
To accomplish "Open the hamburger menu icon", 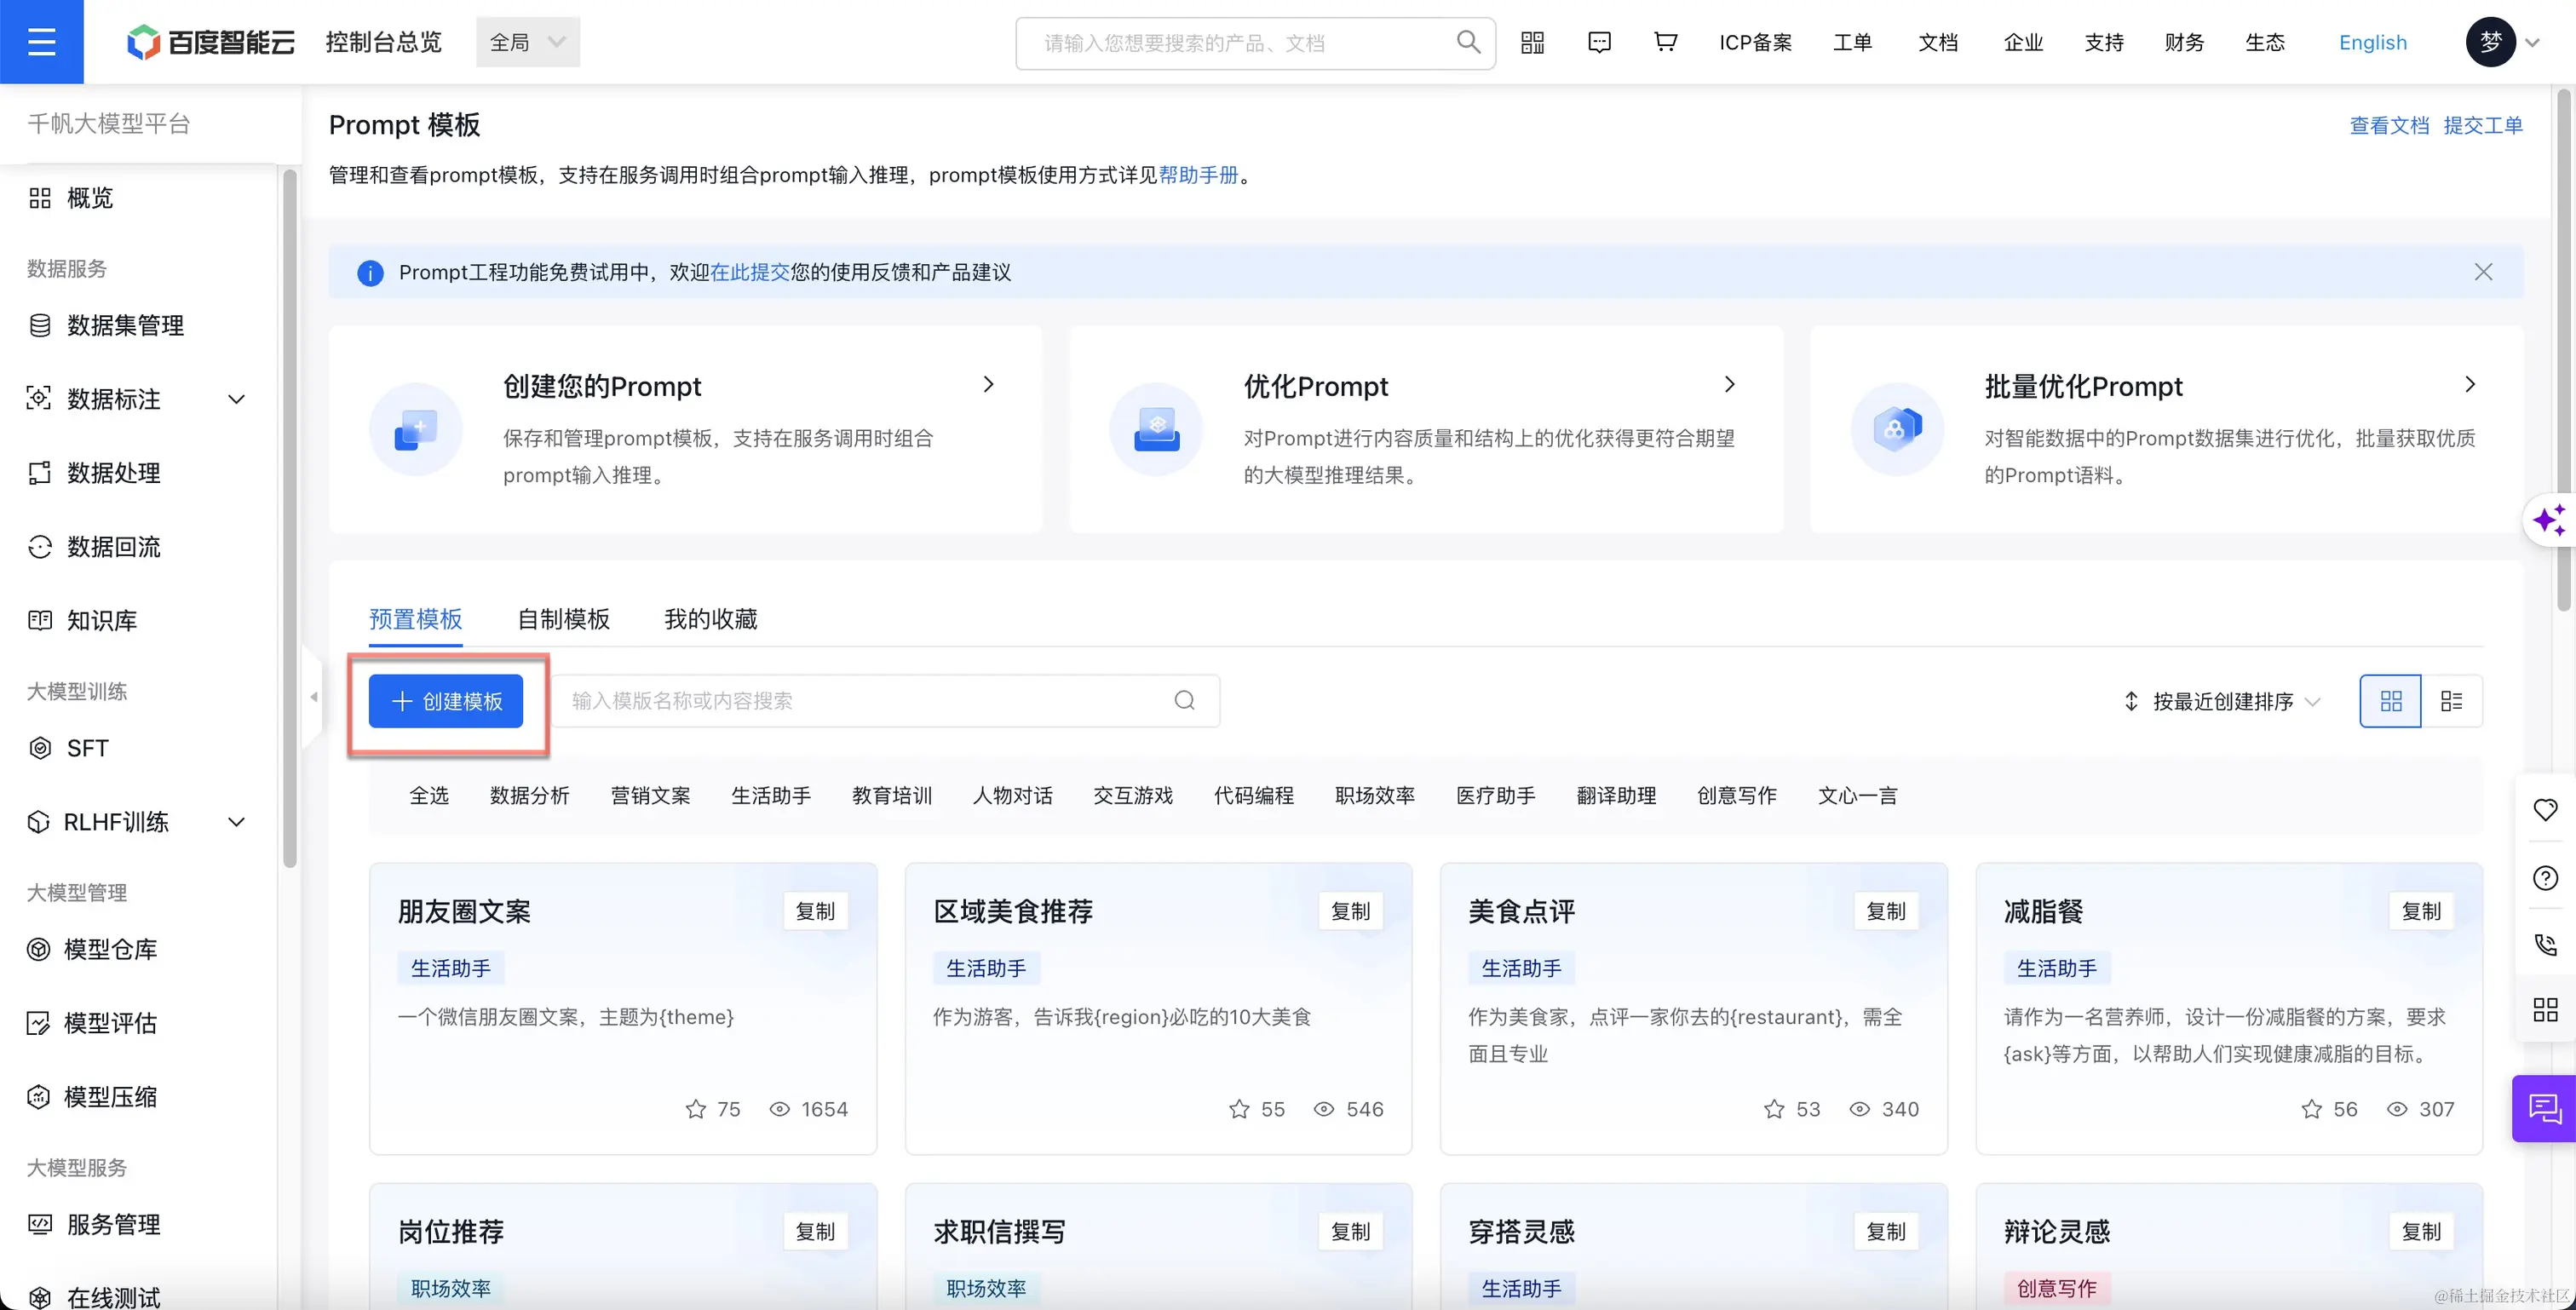I will (41, 42).
